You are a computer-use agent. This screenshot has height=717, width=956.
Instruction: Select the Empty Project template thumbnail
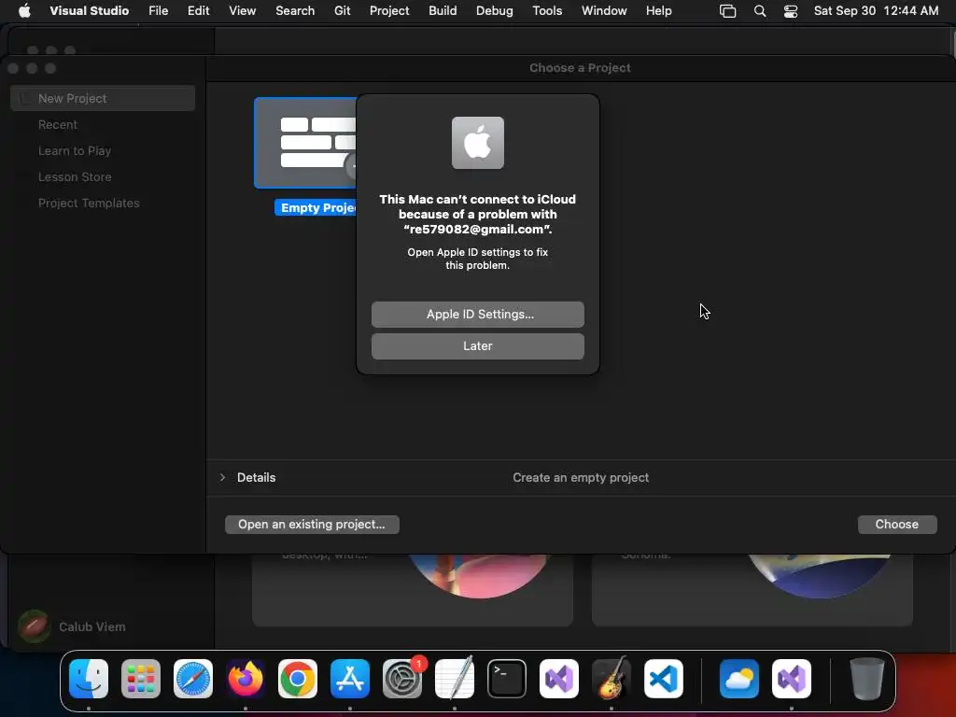305,143
